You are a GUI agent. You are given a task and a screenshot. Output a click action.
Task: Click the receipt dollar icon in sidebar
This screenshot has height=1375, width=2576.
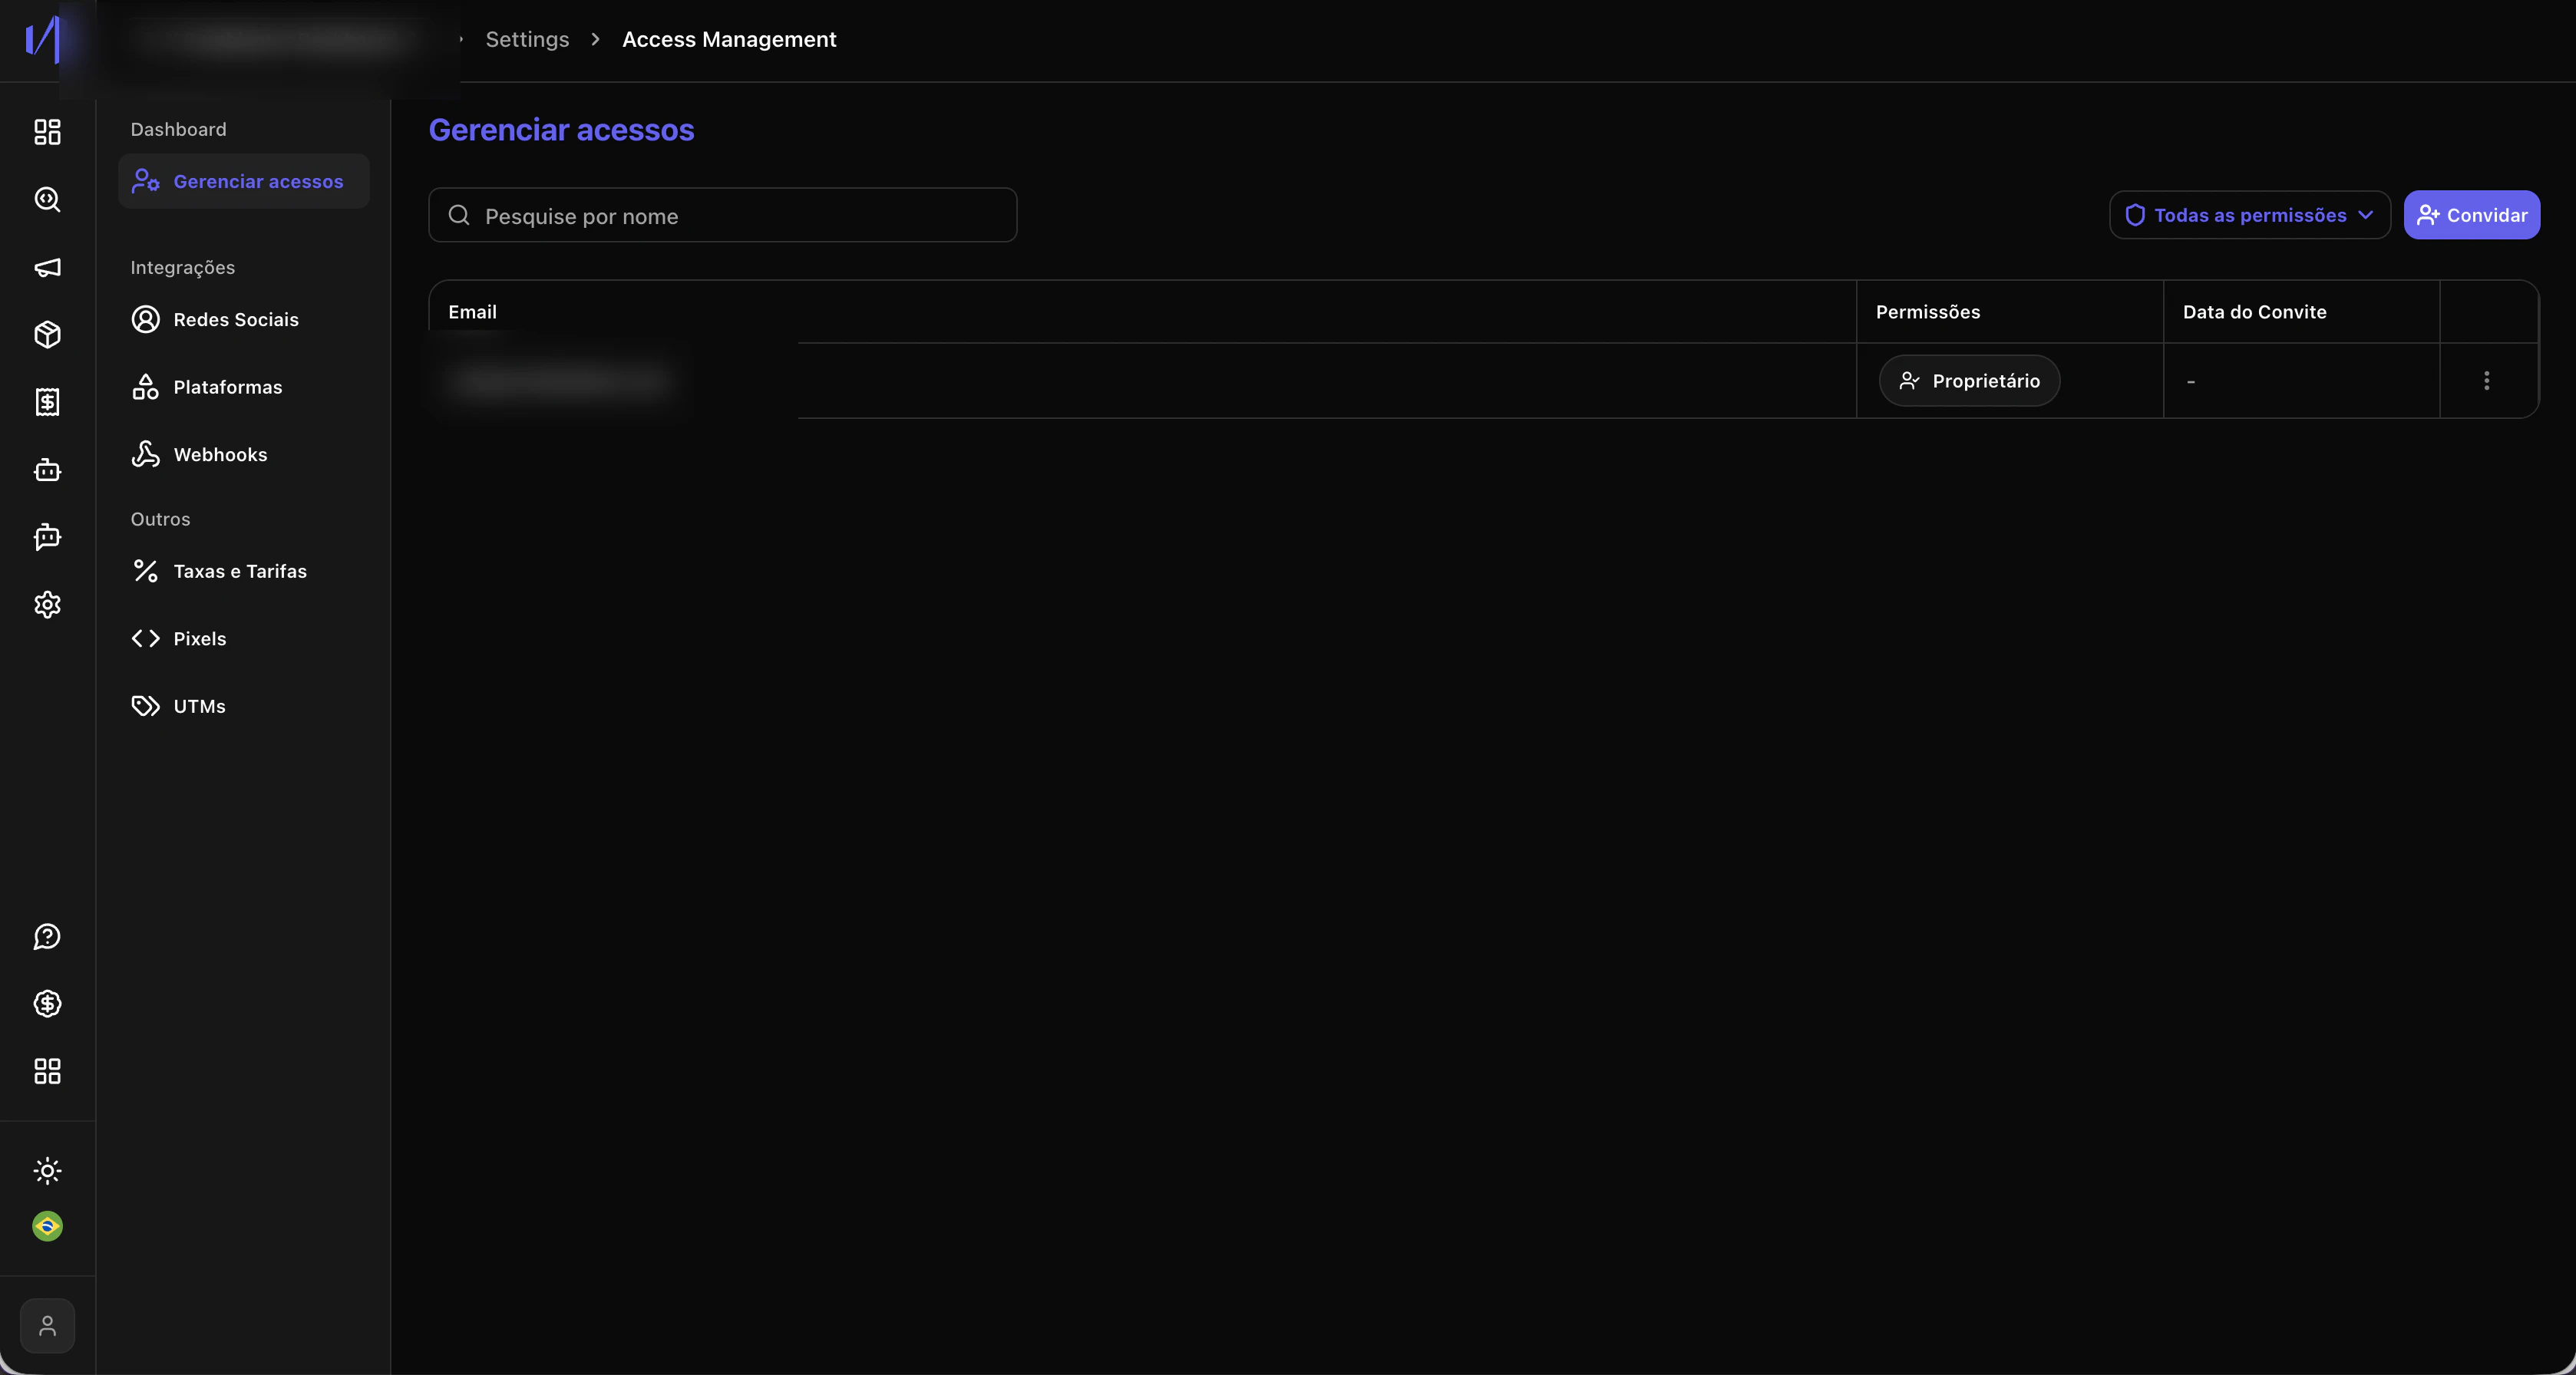pos(47,402)
